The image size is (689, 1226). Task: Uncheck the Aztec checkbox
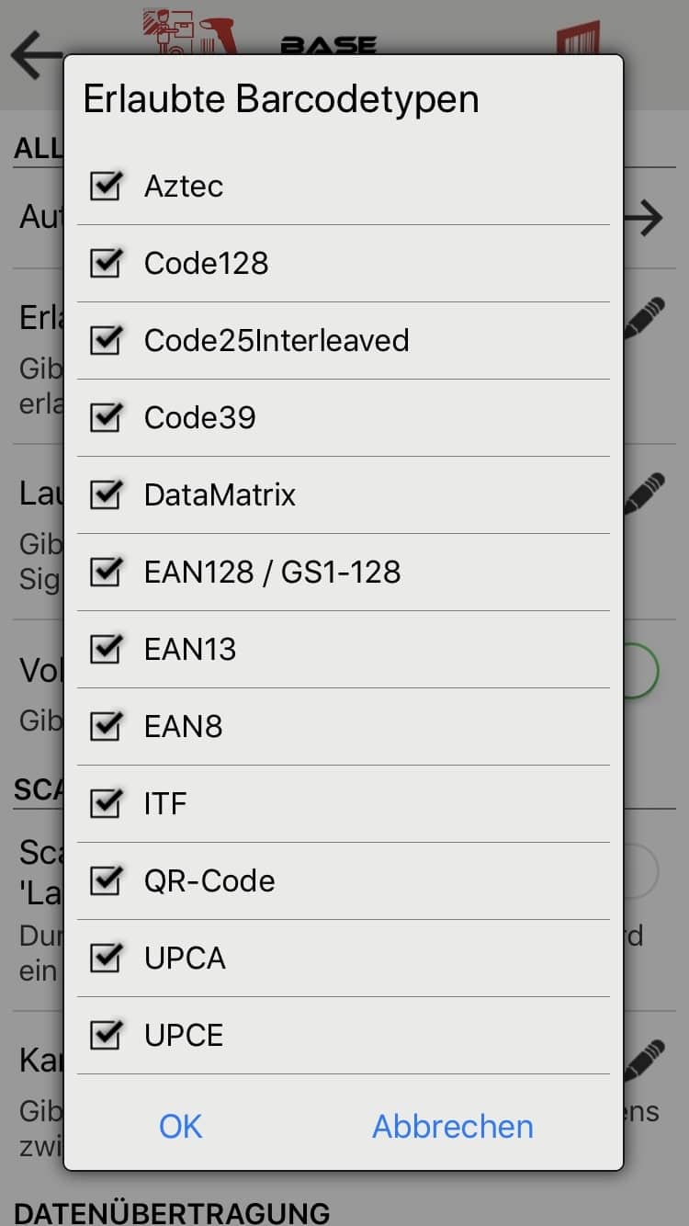(x=107, y=186)
